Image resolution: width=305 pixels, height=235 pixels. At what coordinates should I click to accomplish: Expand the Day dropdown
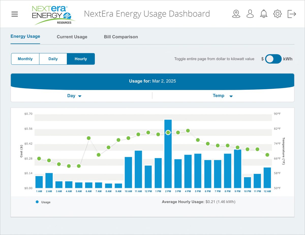74,96
